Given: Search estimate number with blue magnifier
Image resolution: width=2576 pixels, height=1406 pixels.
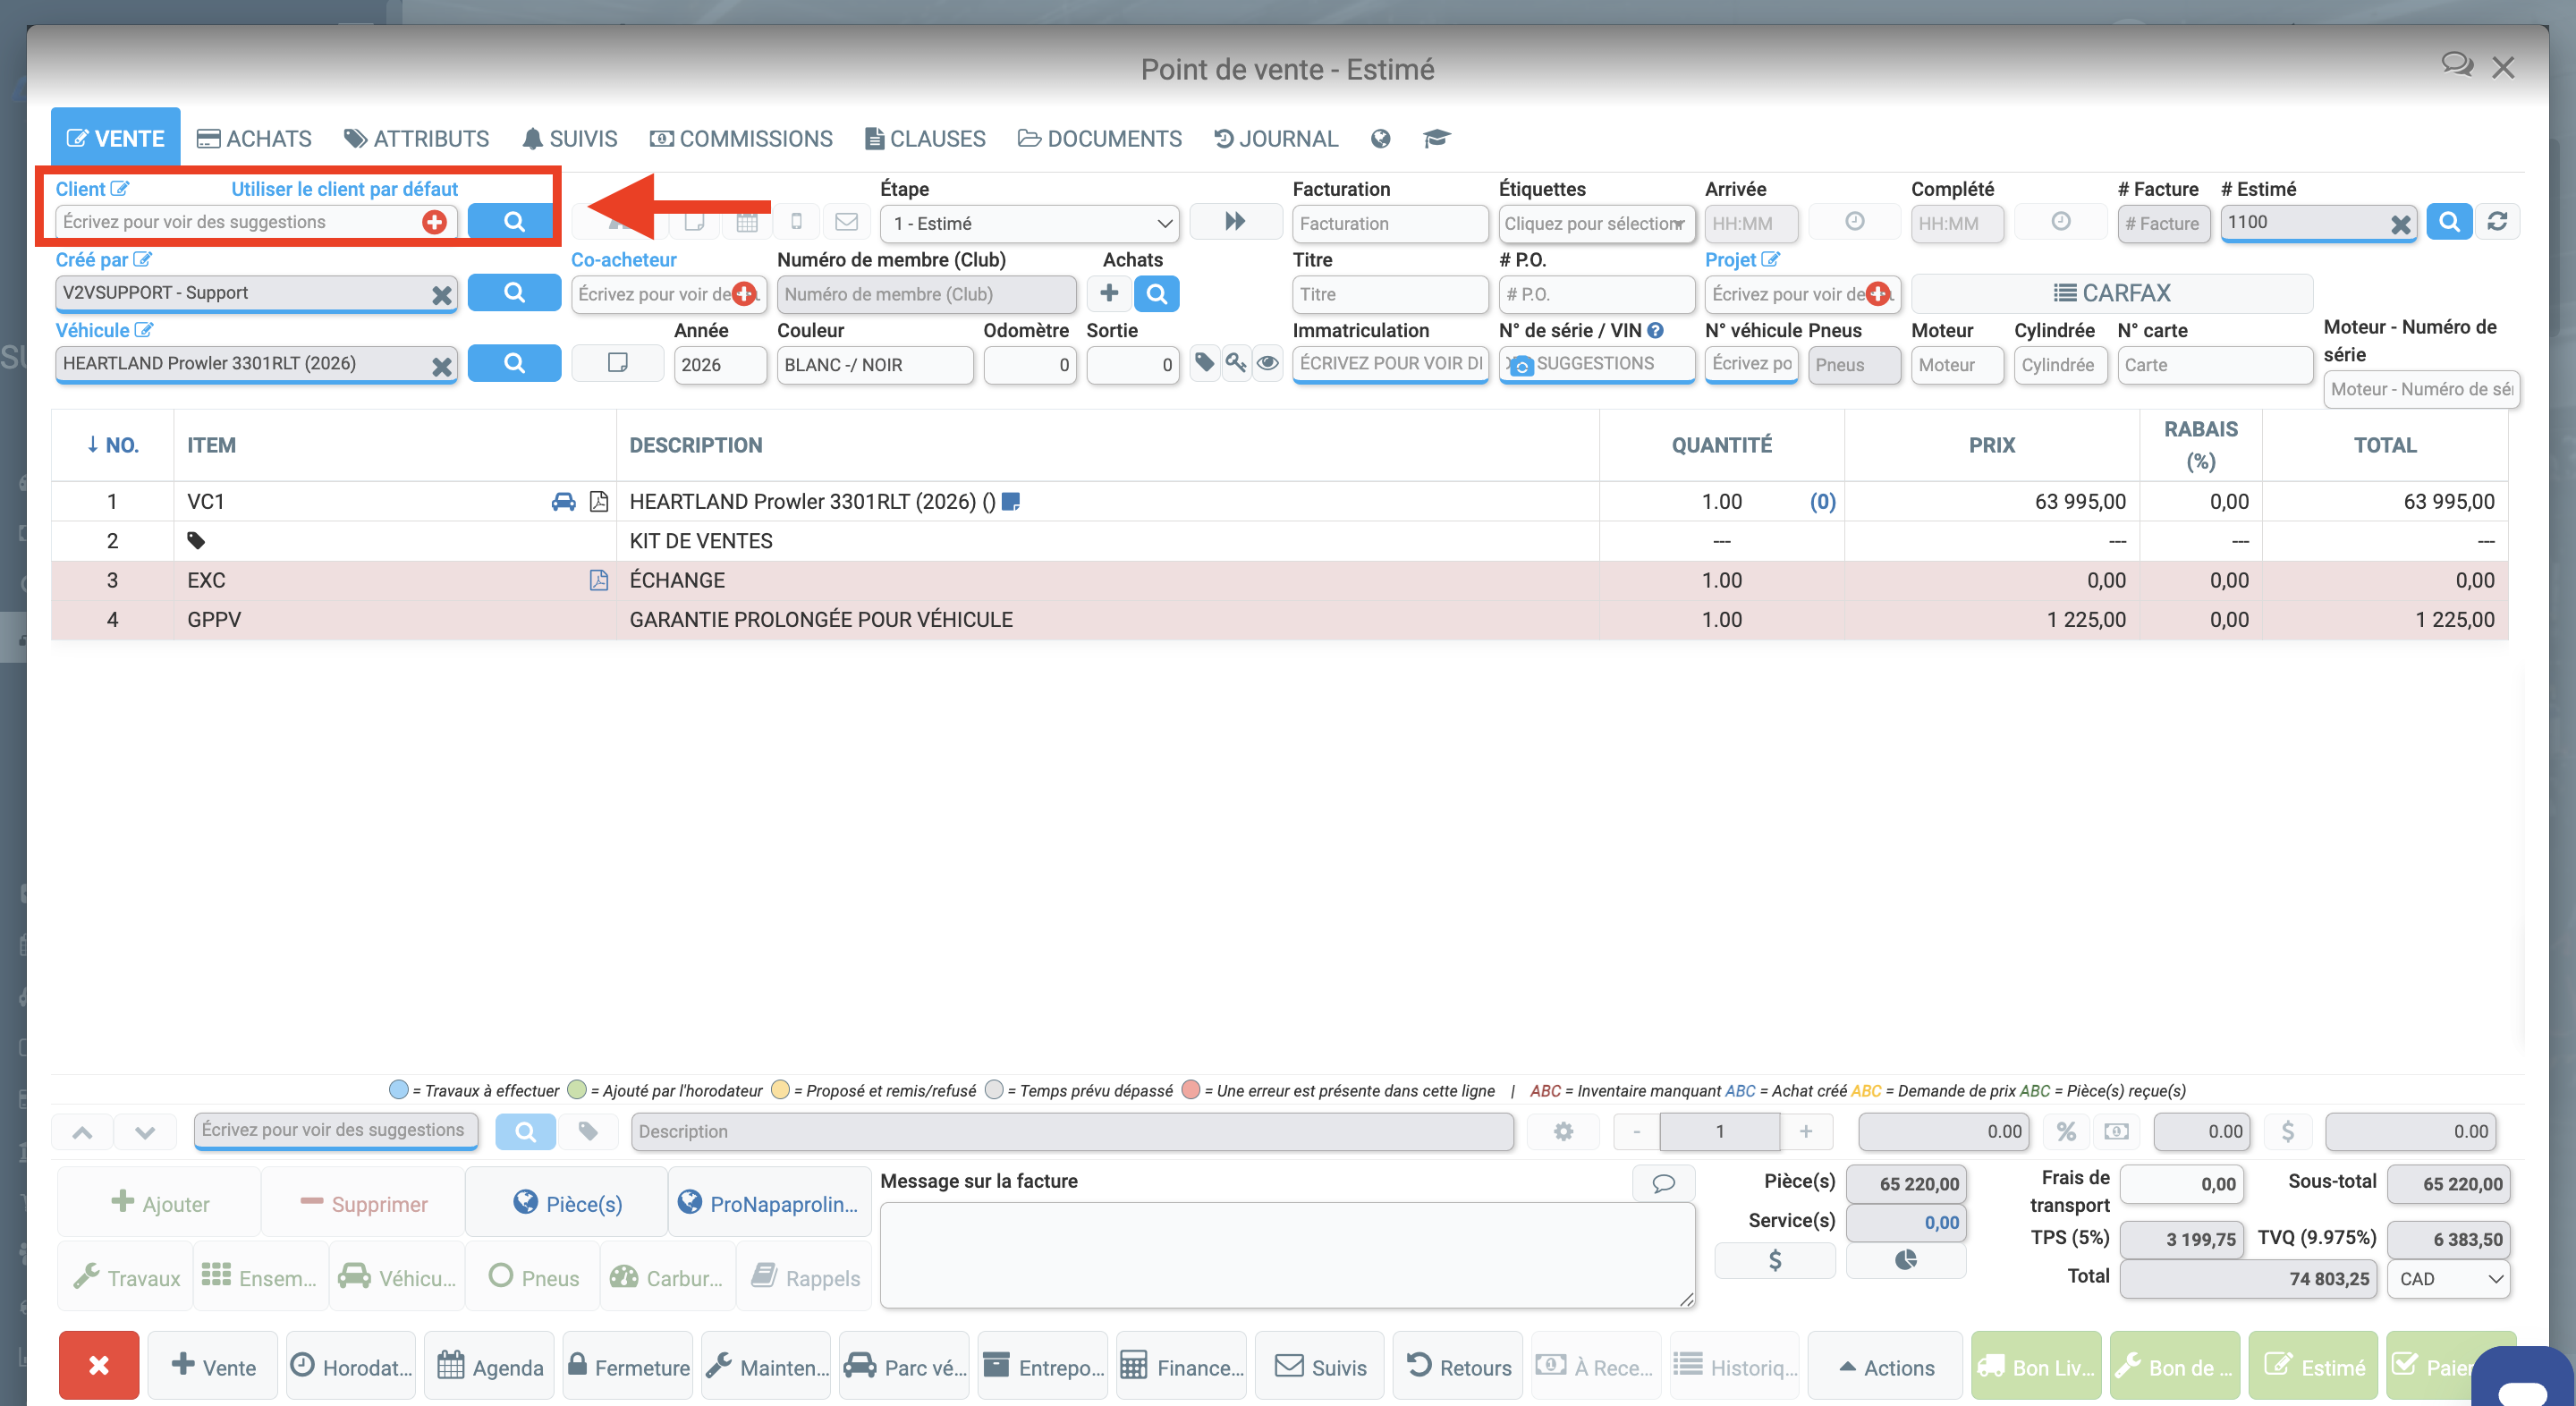Looking at the screenshot, I should [2448, 222].
